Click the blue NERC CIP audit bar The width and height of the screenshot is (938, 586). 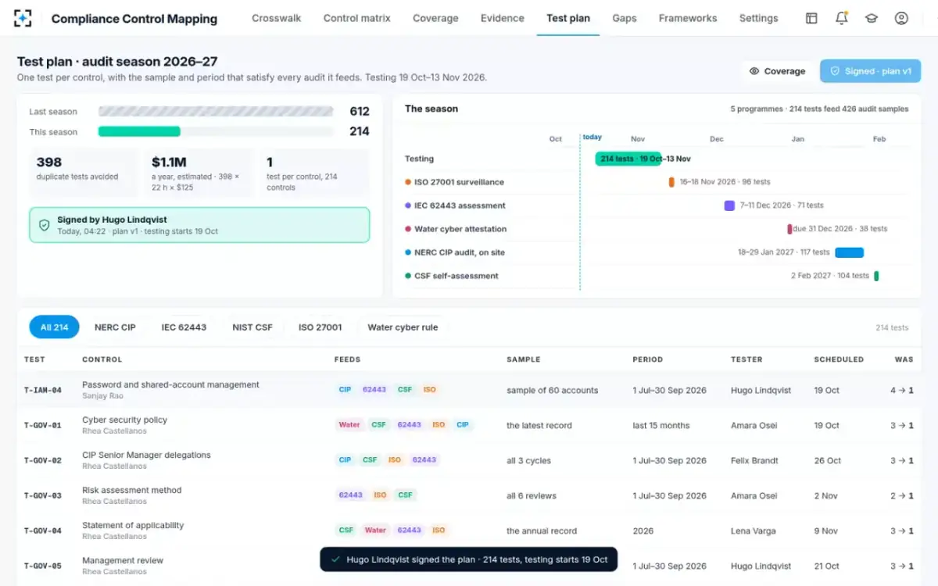(849, 252)
